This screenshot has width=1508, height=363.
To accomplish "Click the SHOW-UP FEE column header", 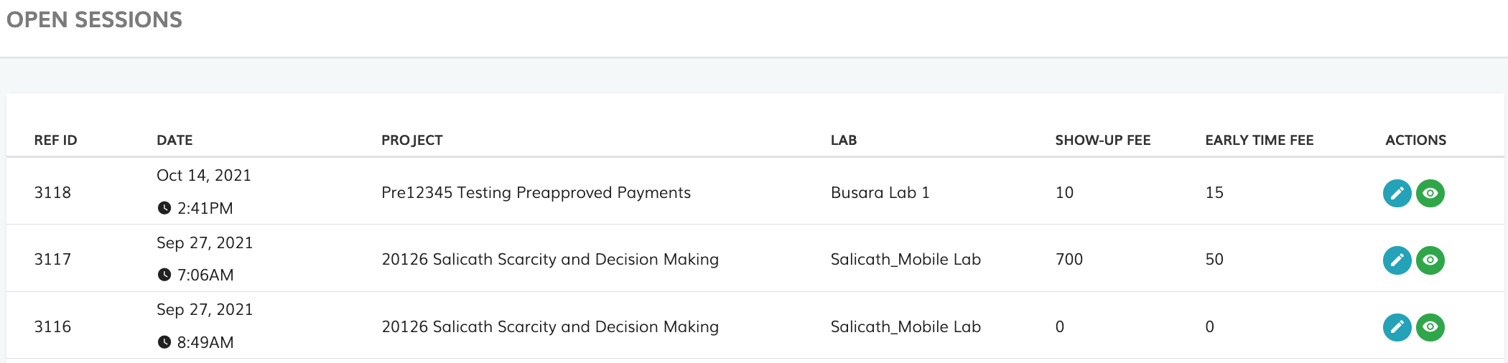I will pyautogui.click(x=1102, y=140).
